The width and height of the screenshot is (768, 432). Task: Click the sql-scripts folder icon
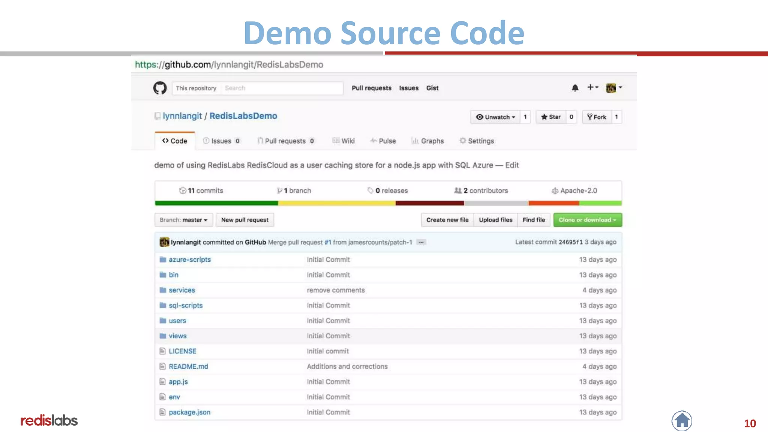pyautogui.click(x=162, y=305)
